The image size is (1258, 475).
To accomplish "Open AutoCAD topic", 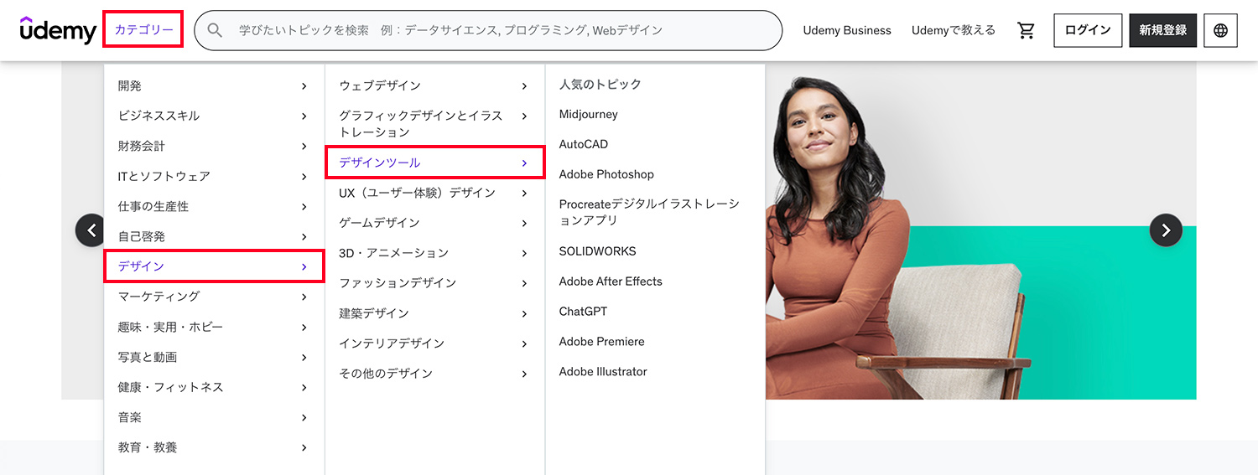I will click(584, 144).
